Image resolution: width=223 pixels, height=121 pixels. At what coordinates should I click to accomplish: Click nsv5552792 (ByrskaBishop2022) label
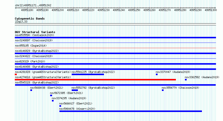point(93,88)
